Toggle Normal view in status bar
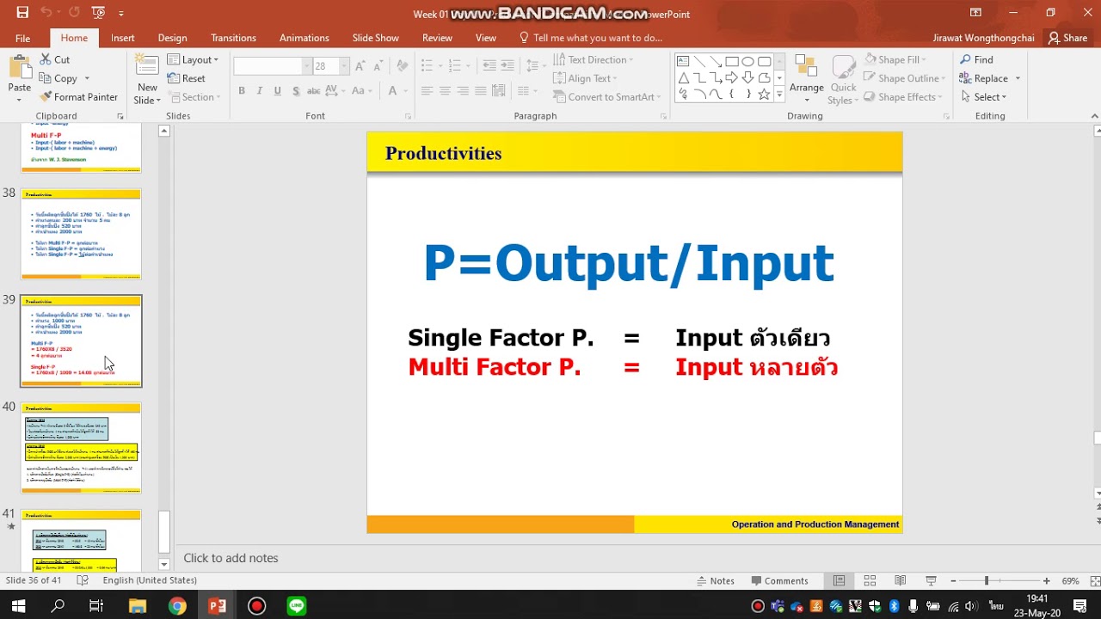 tap(840, 581)
